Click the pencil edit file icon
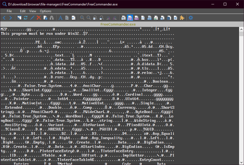 [32, 18]
